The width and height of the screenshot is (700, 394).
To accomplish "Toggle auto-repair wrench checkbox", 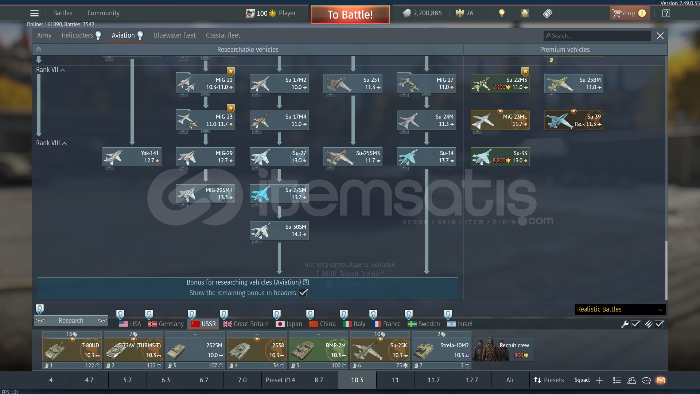I will click(x=636, y=324).
